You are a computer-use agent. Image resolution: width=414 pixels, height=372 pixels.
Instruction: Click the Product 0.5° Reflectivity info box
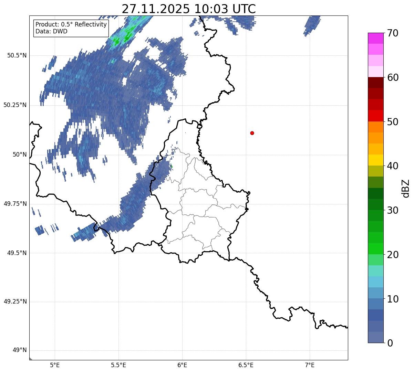coord(71,28)
